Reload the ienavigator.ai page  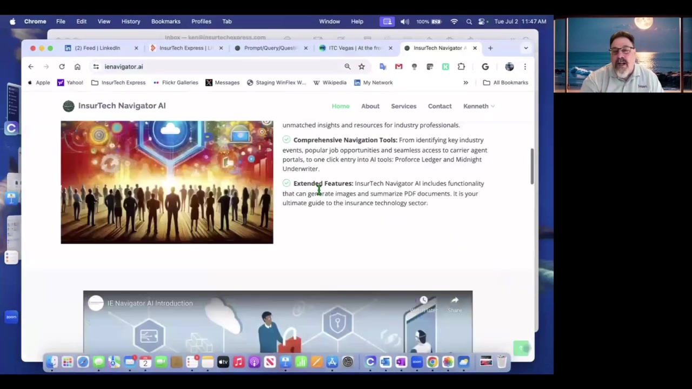pyautogui.click(x=62, y=66)
